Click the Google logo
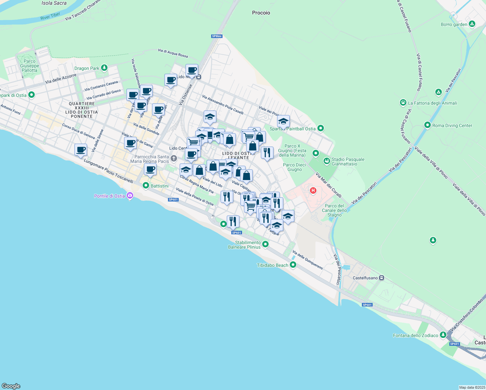Viewport: 486px width, 390px height. pos(11,386)
